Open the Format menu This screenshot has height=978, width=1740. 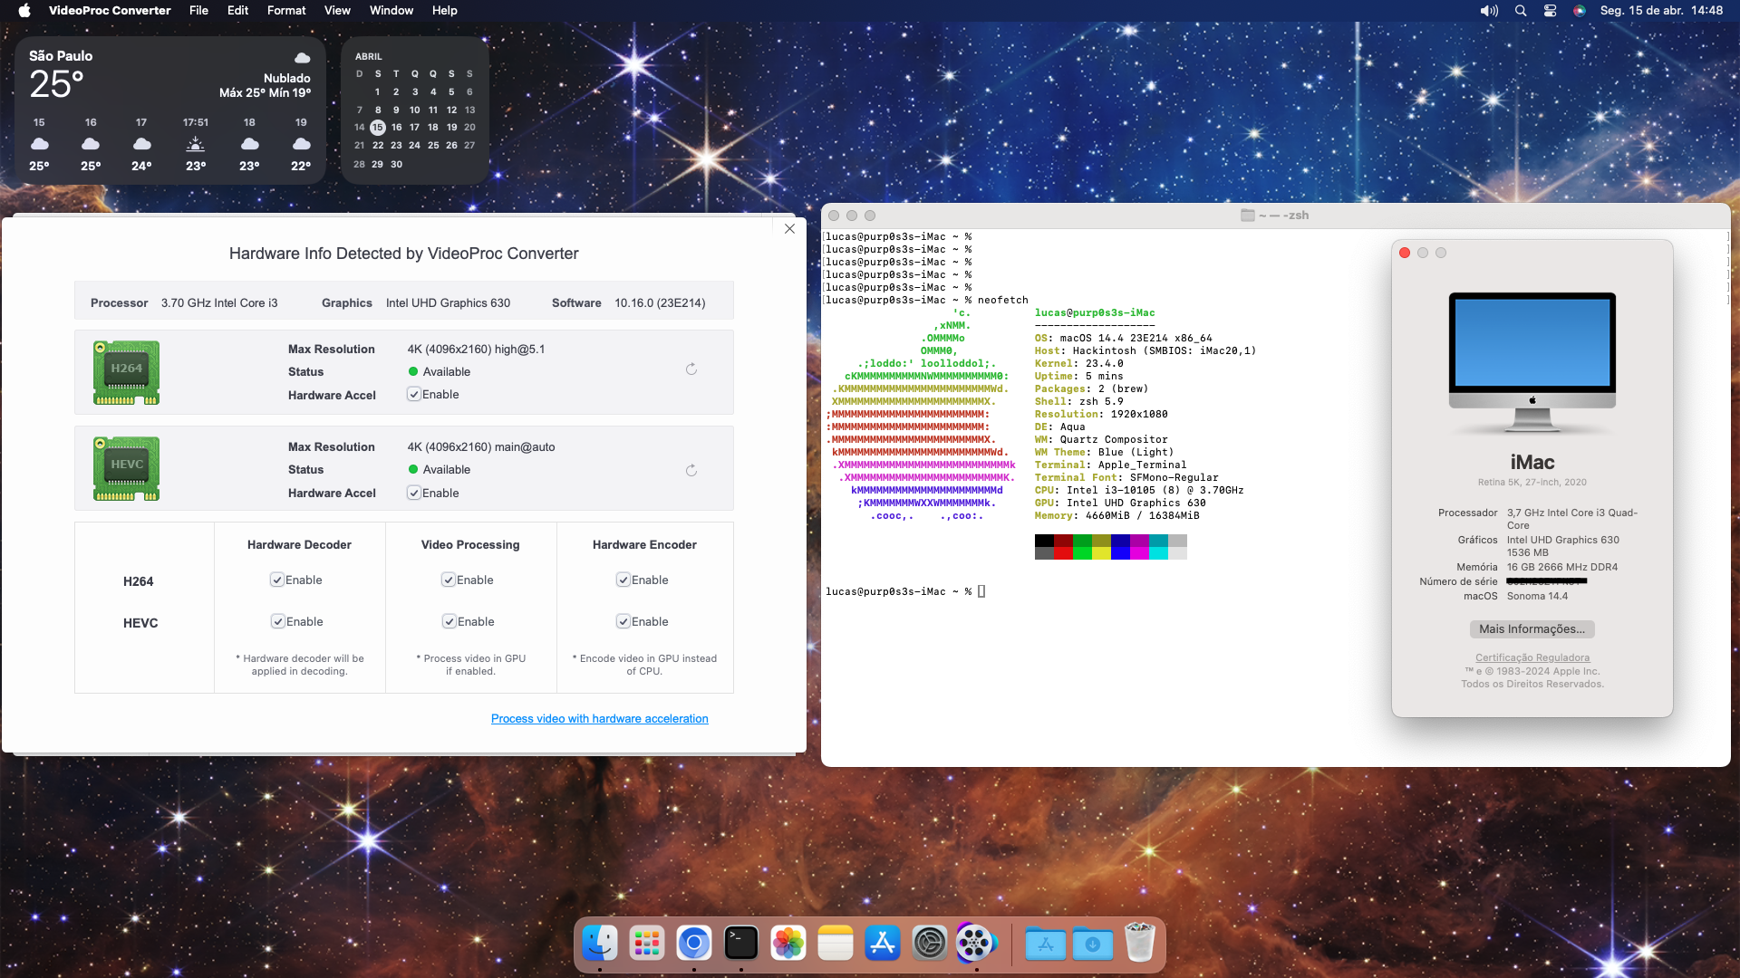[286, 11]
